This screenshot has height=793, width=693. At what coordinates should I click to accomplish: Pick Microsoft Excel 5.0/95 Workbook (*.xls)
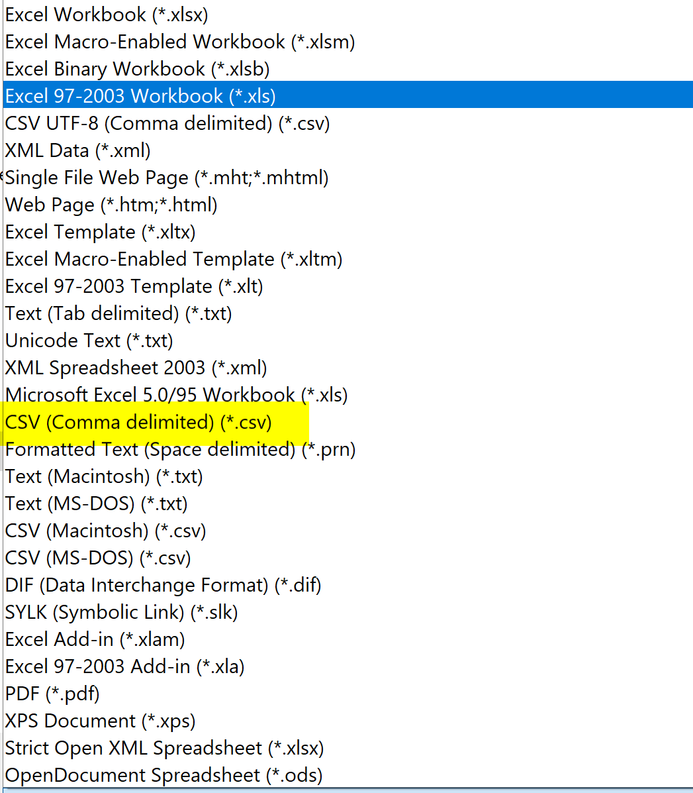348,395
